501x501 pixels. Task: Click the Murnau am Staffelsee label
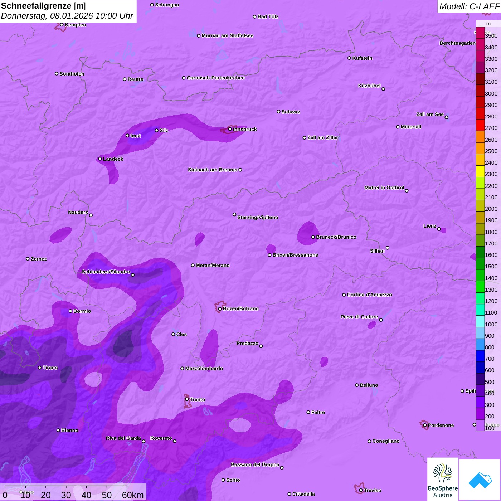227,35
